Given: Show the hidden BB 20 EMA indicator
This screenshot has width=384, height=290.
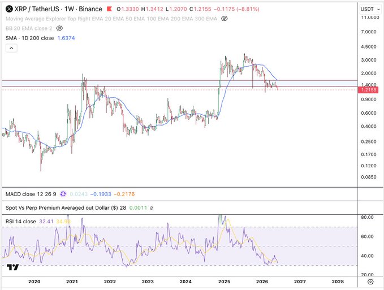Looking at the screenshot, I should pyautogui.click(x=59, y=28).
